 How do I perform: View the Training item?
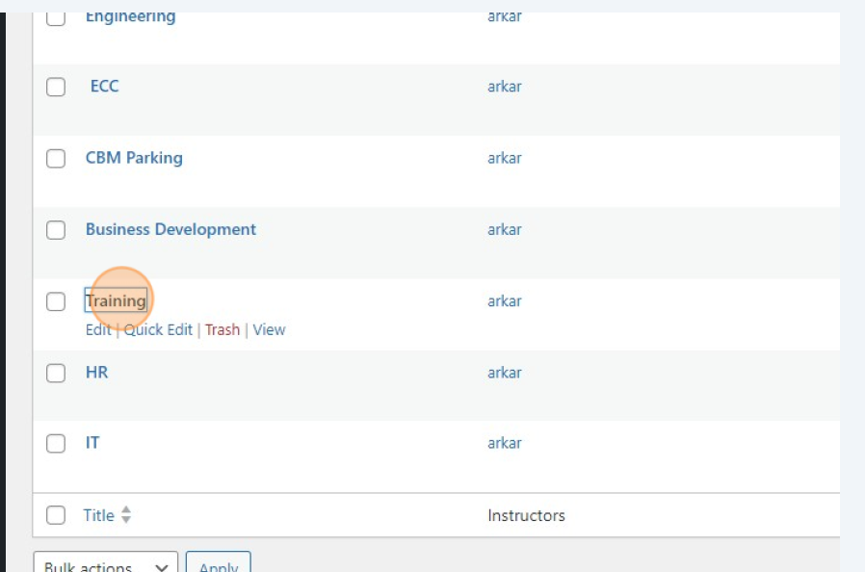[x=269, y=329]
